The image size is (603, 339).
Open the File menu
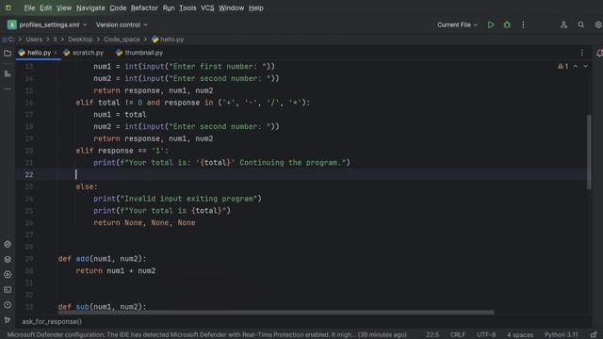point(29,8)
